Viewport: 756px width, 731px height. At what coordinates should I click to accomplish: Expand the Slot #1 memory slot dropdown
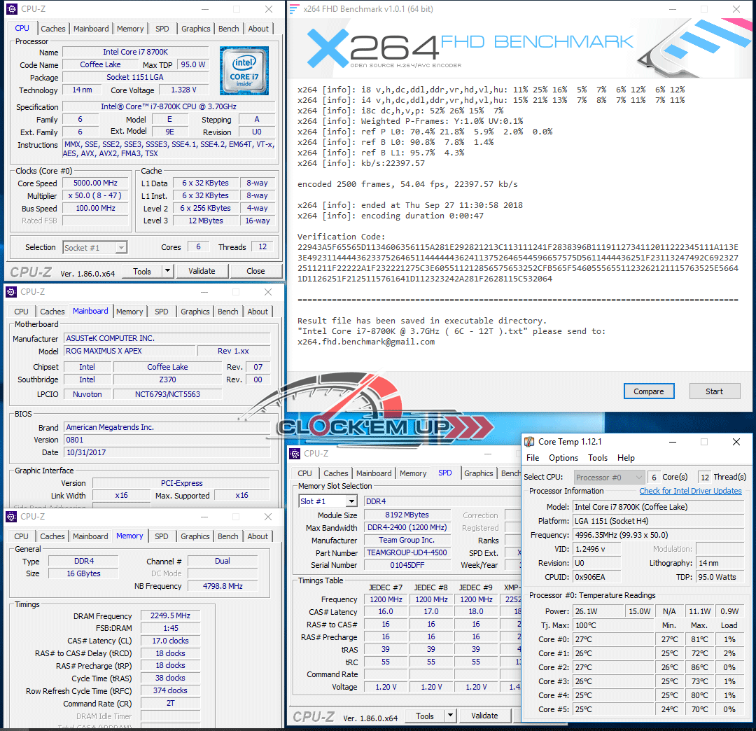click(x=351, y=501)
